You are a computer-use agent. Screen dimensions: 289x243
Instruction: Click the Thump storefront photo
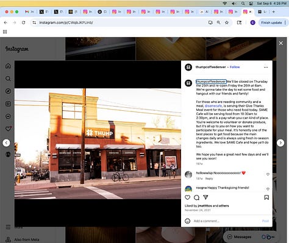[x=98, y=144]
